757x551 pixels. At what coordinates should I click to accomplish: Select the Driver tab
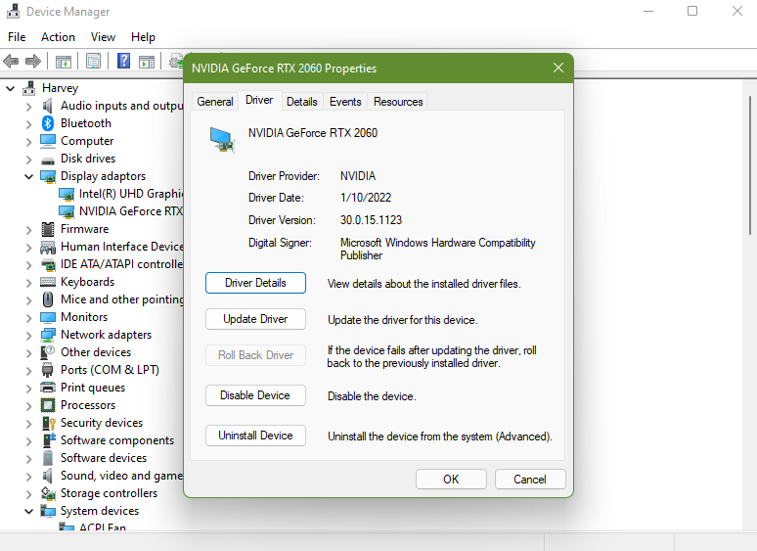click(259, 101)
